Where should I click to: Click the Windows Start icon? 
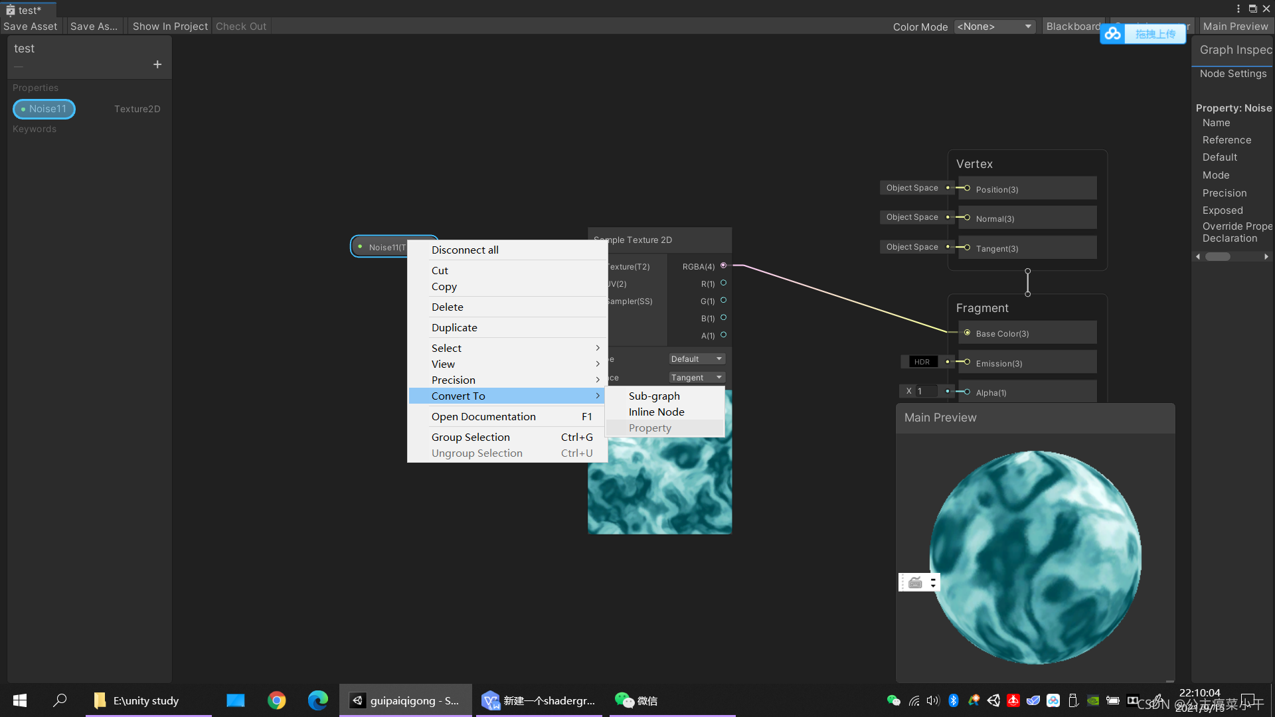pyautogui.click(x=20, y=700)
